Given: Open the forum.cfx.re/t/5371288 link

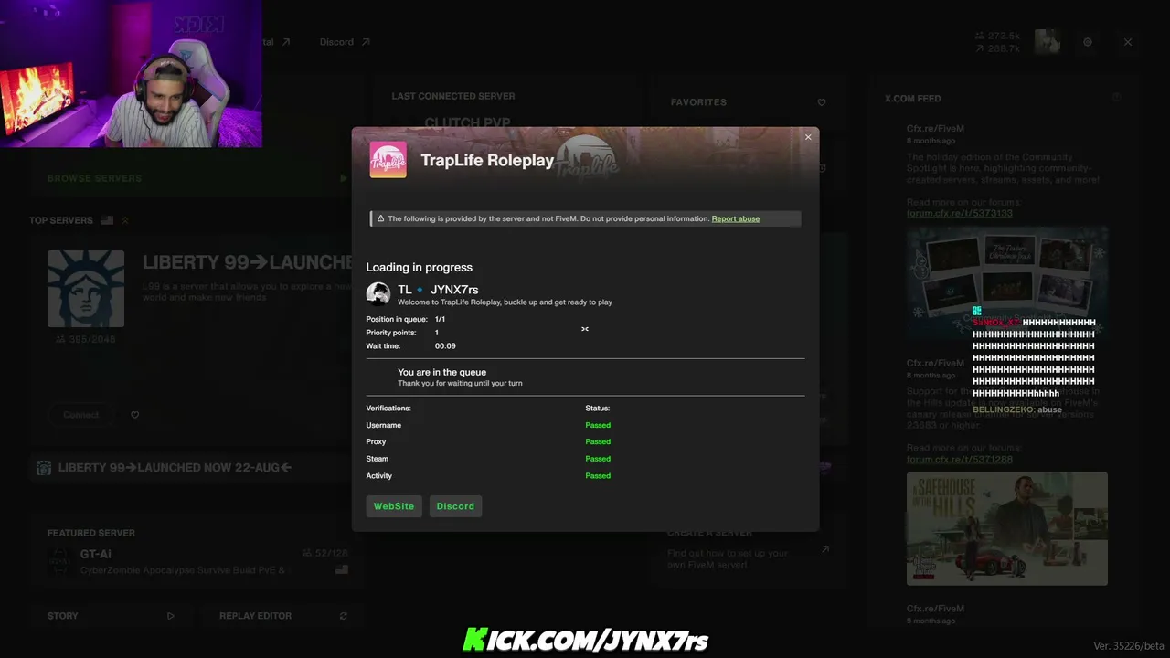Looking at the screenshot, I should (x=960, y=459).
